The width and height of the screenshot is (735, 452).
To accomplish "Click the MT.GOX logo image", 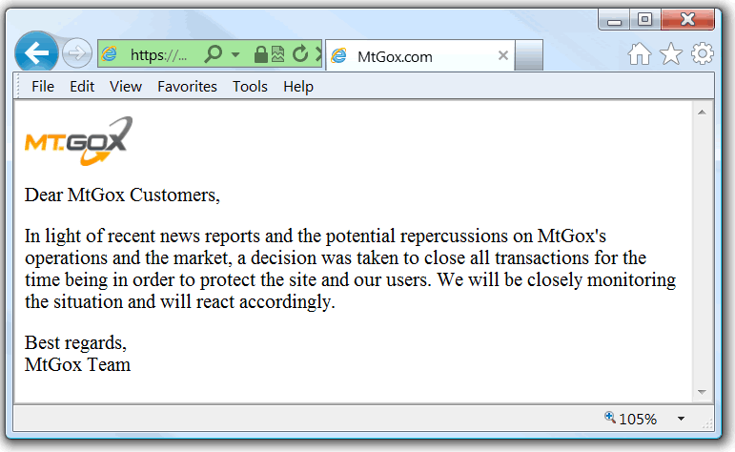I will pyautogui.click(x=79, y=141).
